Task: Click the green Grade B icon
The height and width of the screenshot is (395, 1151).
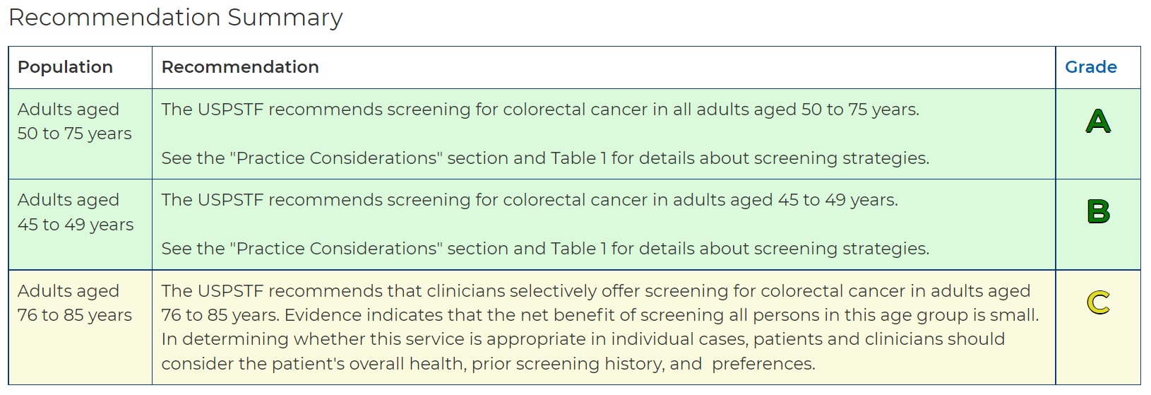Action: 1098,212
